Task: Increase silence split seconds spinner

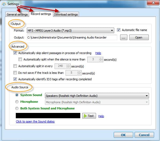Action: (101, 58)
